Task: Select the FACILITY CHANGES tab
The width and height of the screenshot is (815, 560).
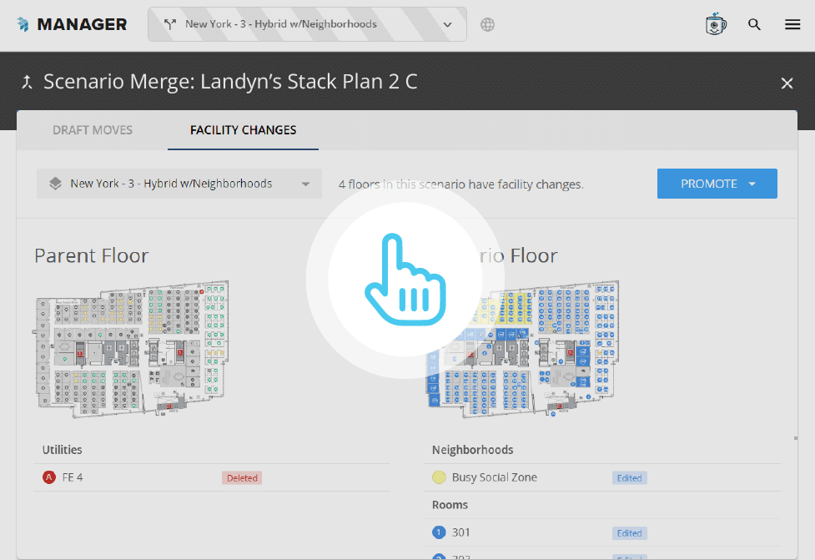Action: (242, 130)
